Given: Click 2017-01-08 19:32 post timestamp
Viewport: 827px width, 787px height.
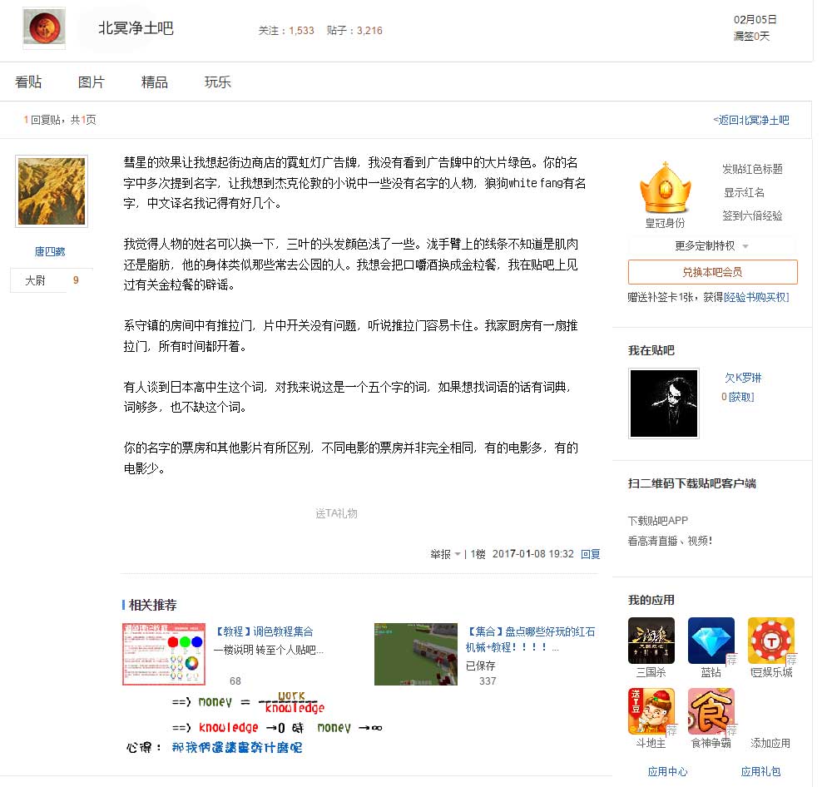Looking at the screenshot, I should (532, 554).
